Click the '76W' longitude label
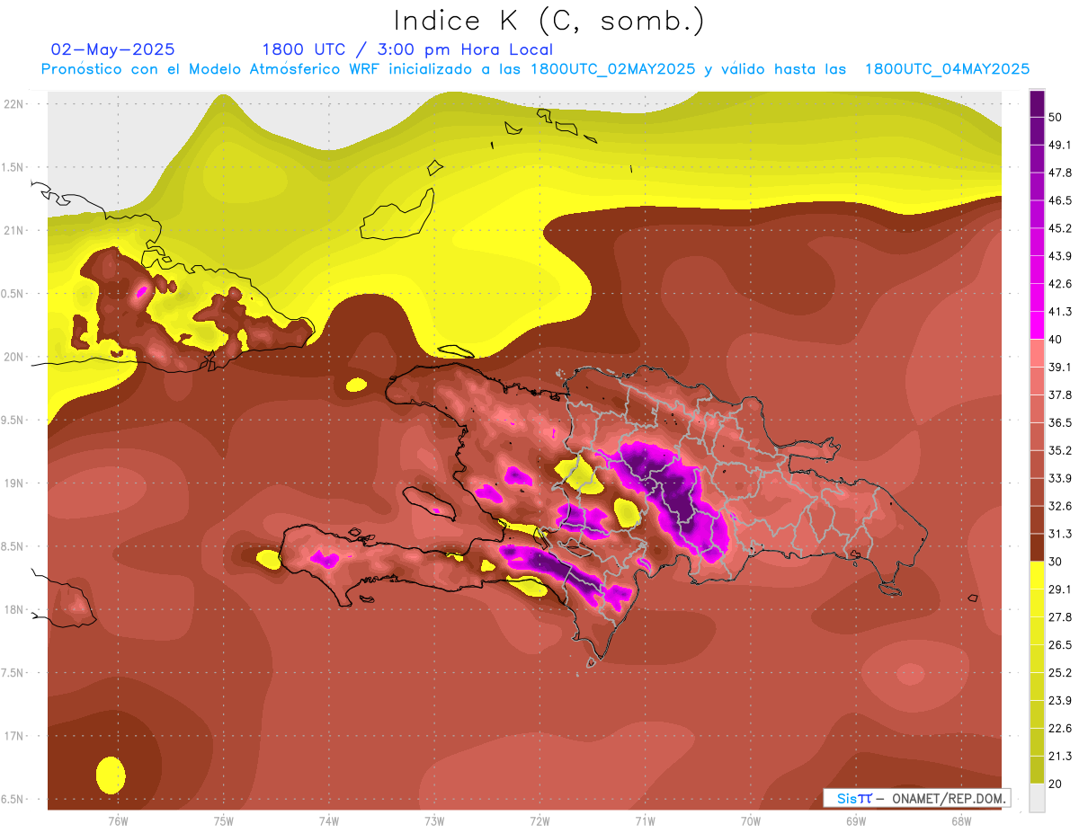The image size is (1079, 833). click(118, 821)
